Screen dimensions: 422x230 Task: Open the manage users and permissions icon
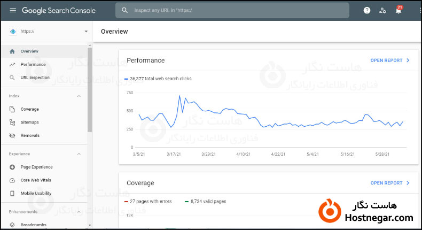(382, 10)
